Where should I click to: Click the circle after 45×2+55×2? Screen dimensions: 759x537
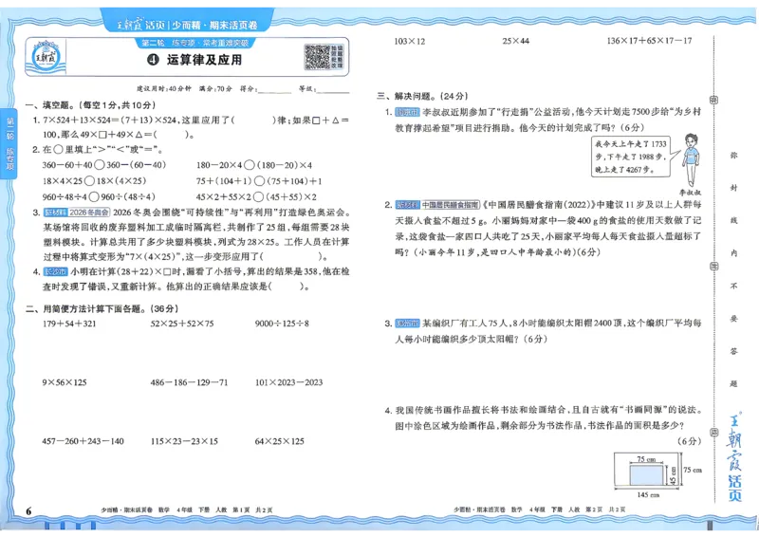coord(258,197)
